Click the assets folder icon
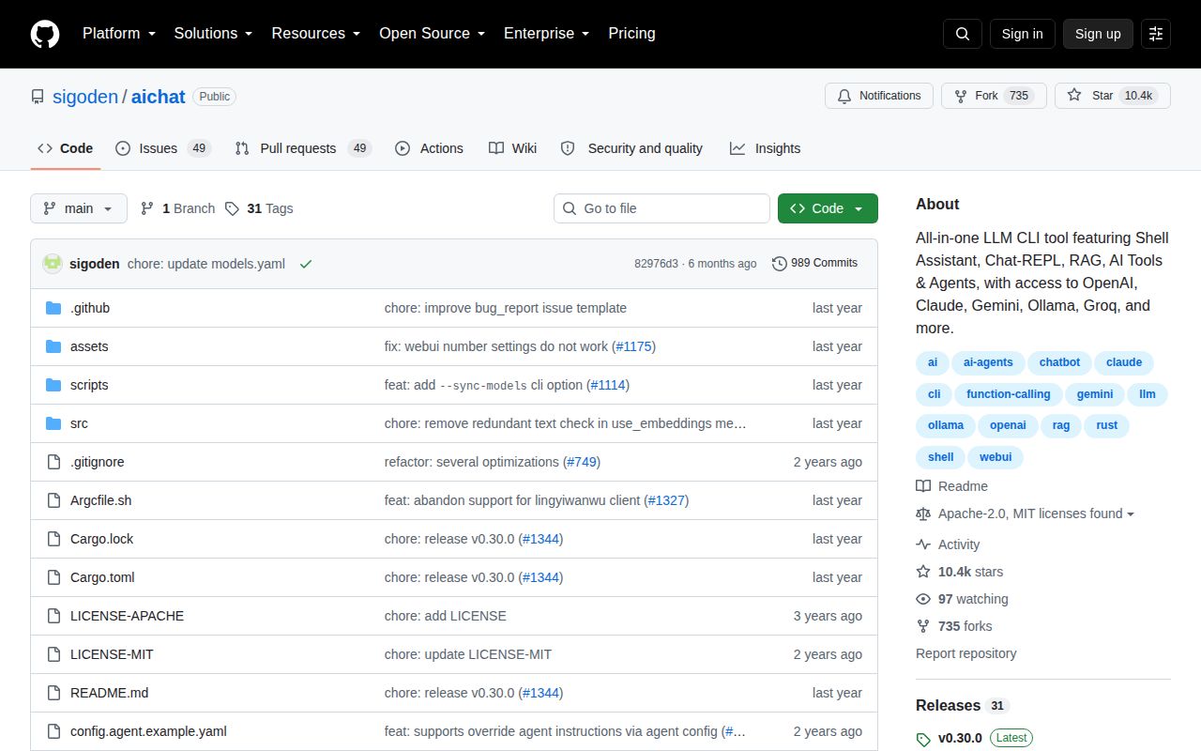Image resolution: width=1201 pixels, height=751 pixels. point(53,346)
